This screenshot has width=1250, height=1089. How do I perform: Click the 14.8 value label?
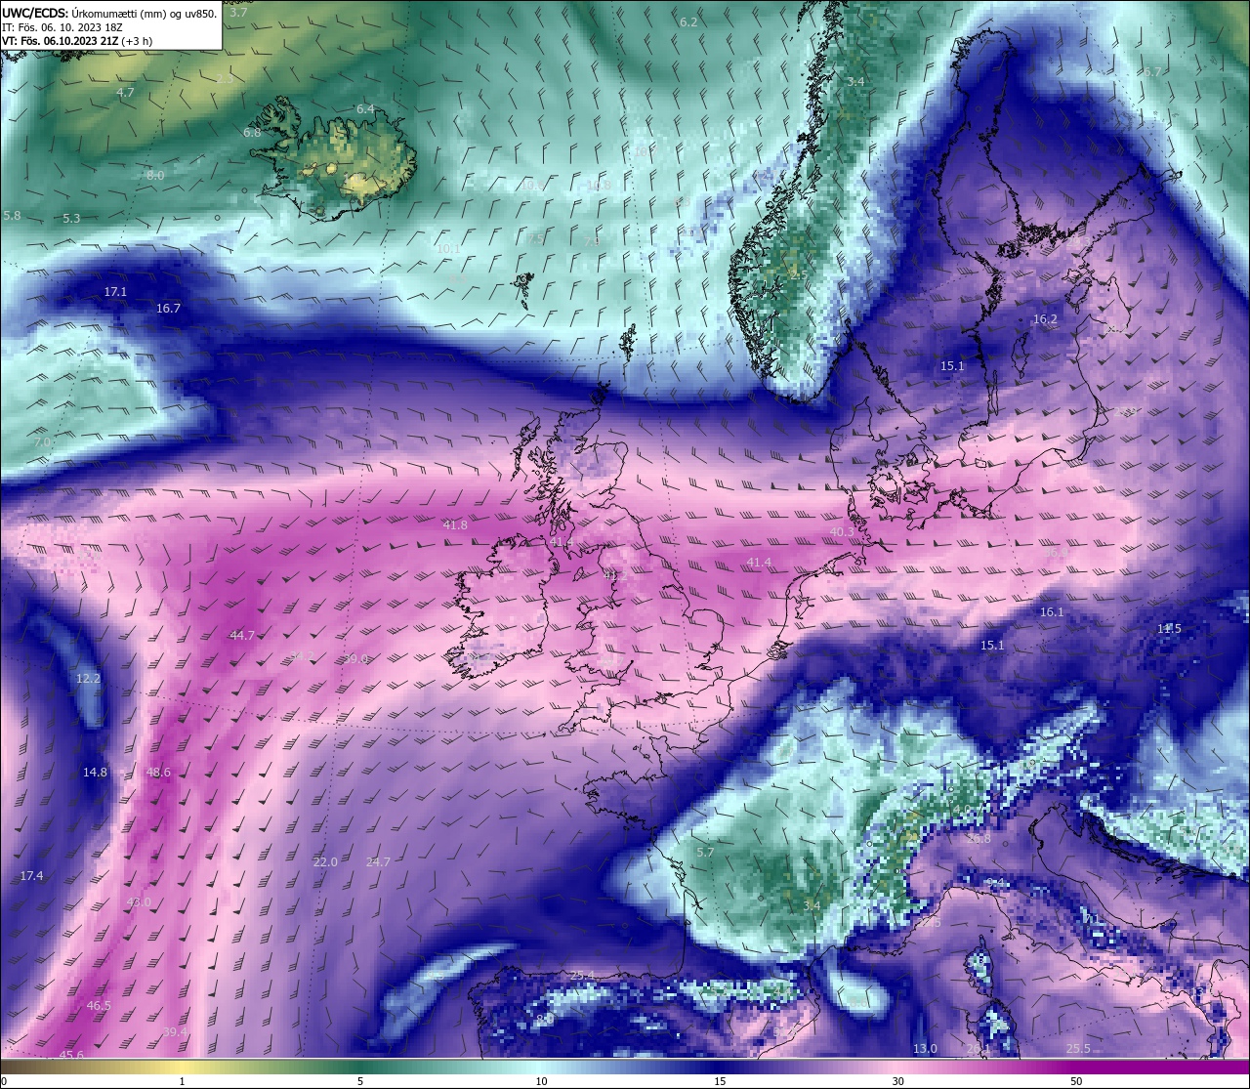[95, 772]
